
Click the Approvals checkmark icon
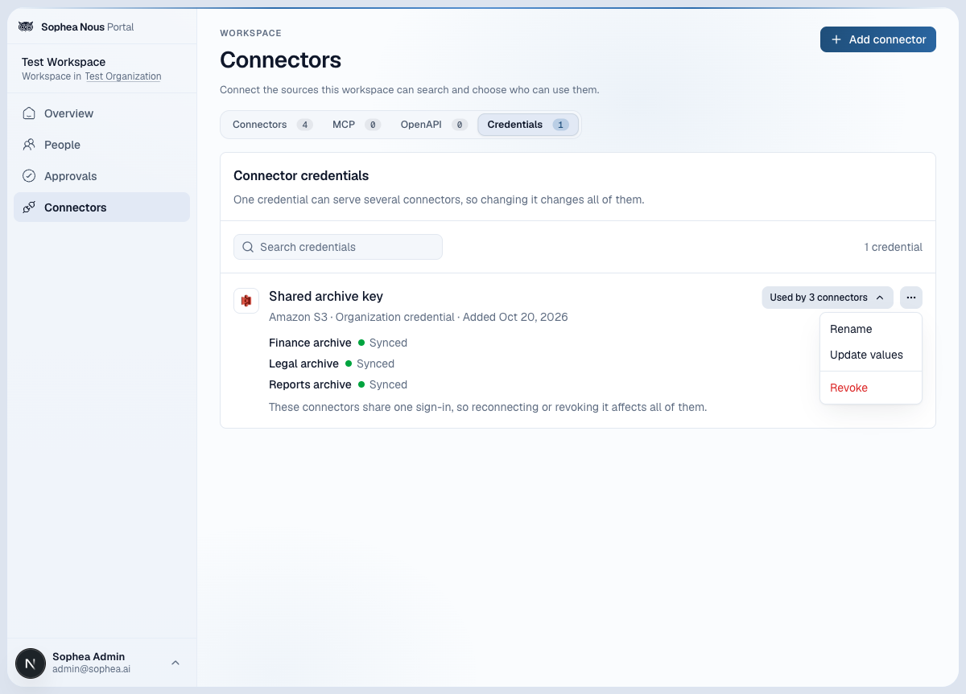click(29, 176)
